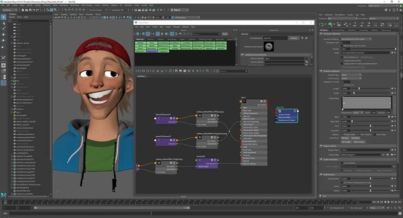Click the Length slider handle in XGen
The image size is (403, 218).
[x=359, y=88]
